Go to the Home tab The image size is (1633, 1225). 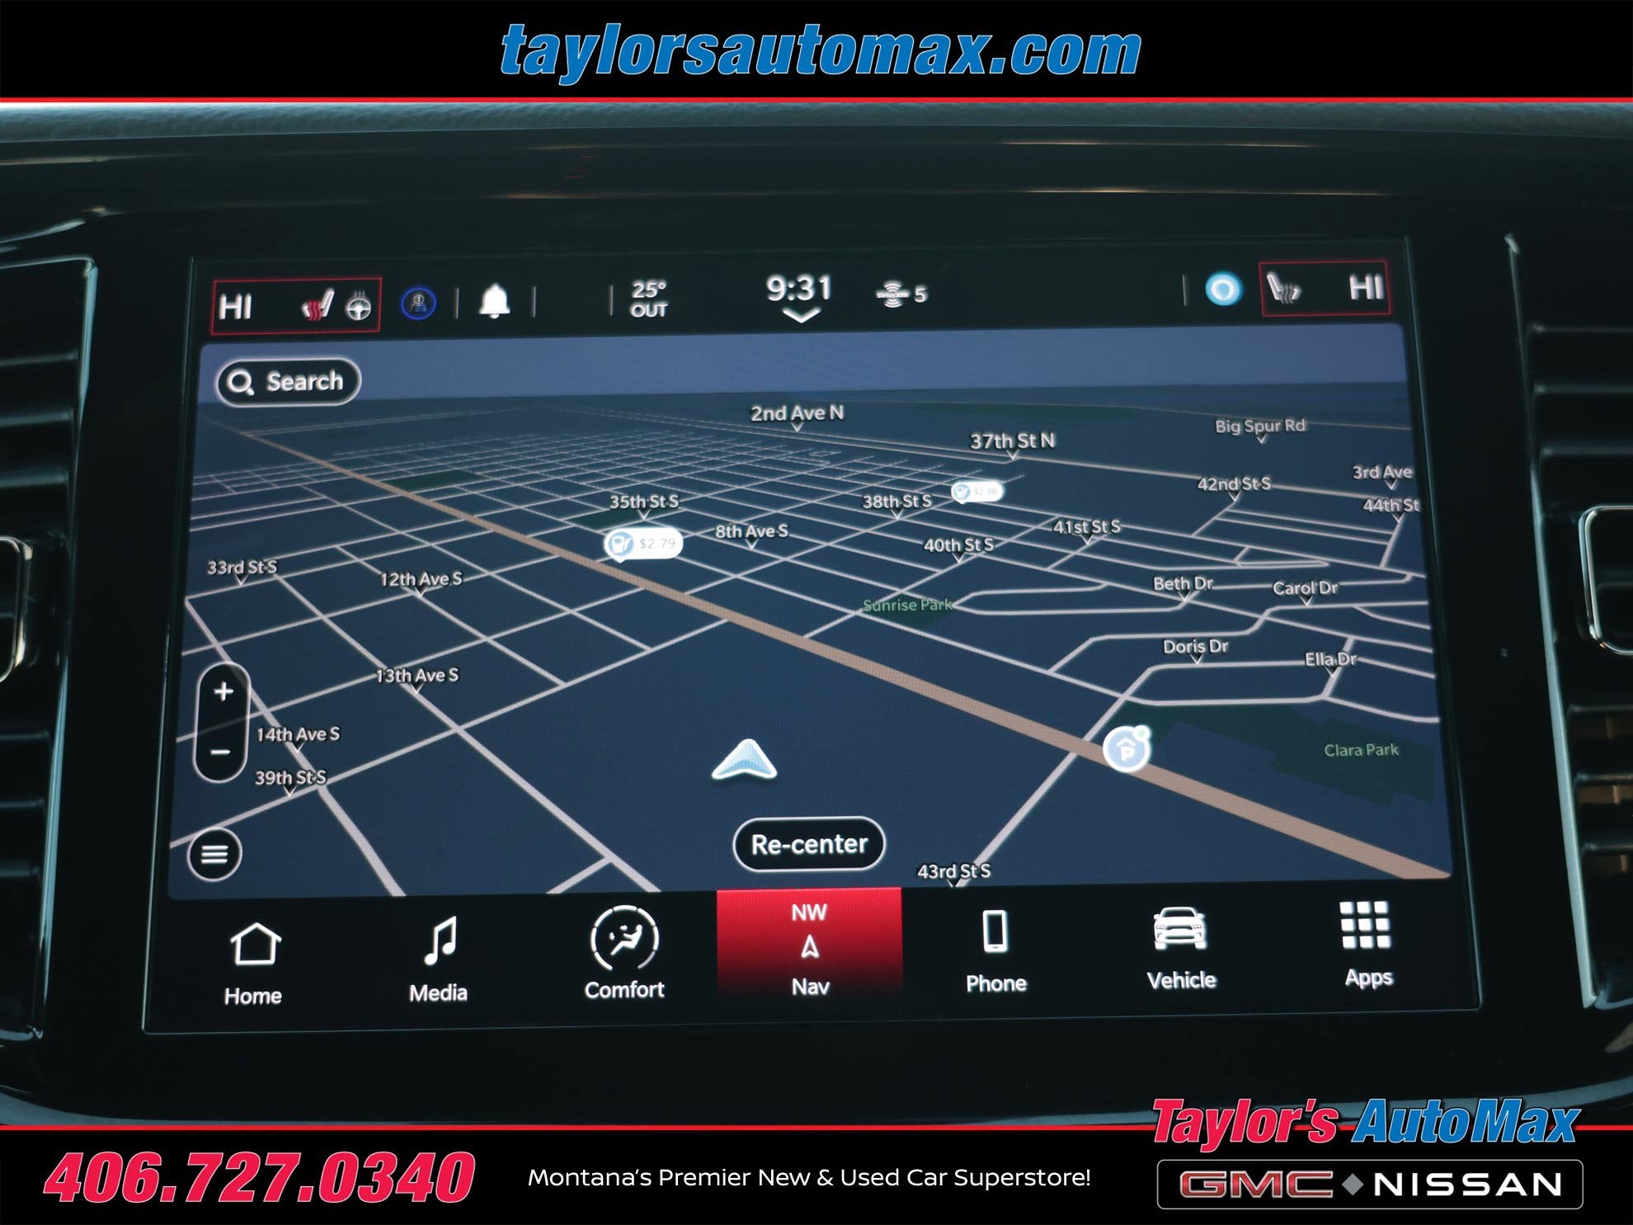(x=254, y=961)
